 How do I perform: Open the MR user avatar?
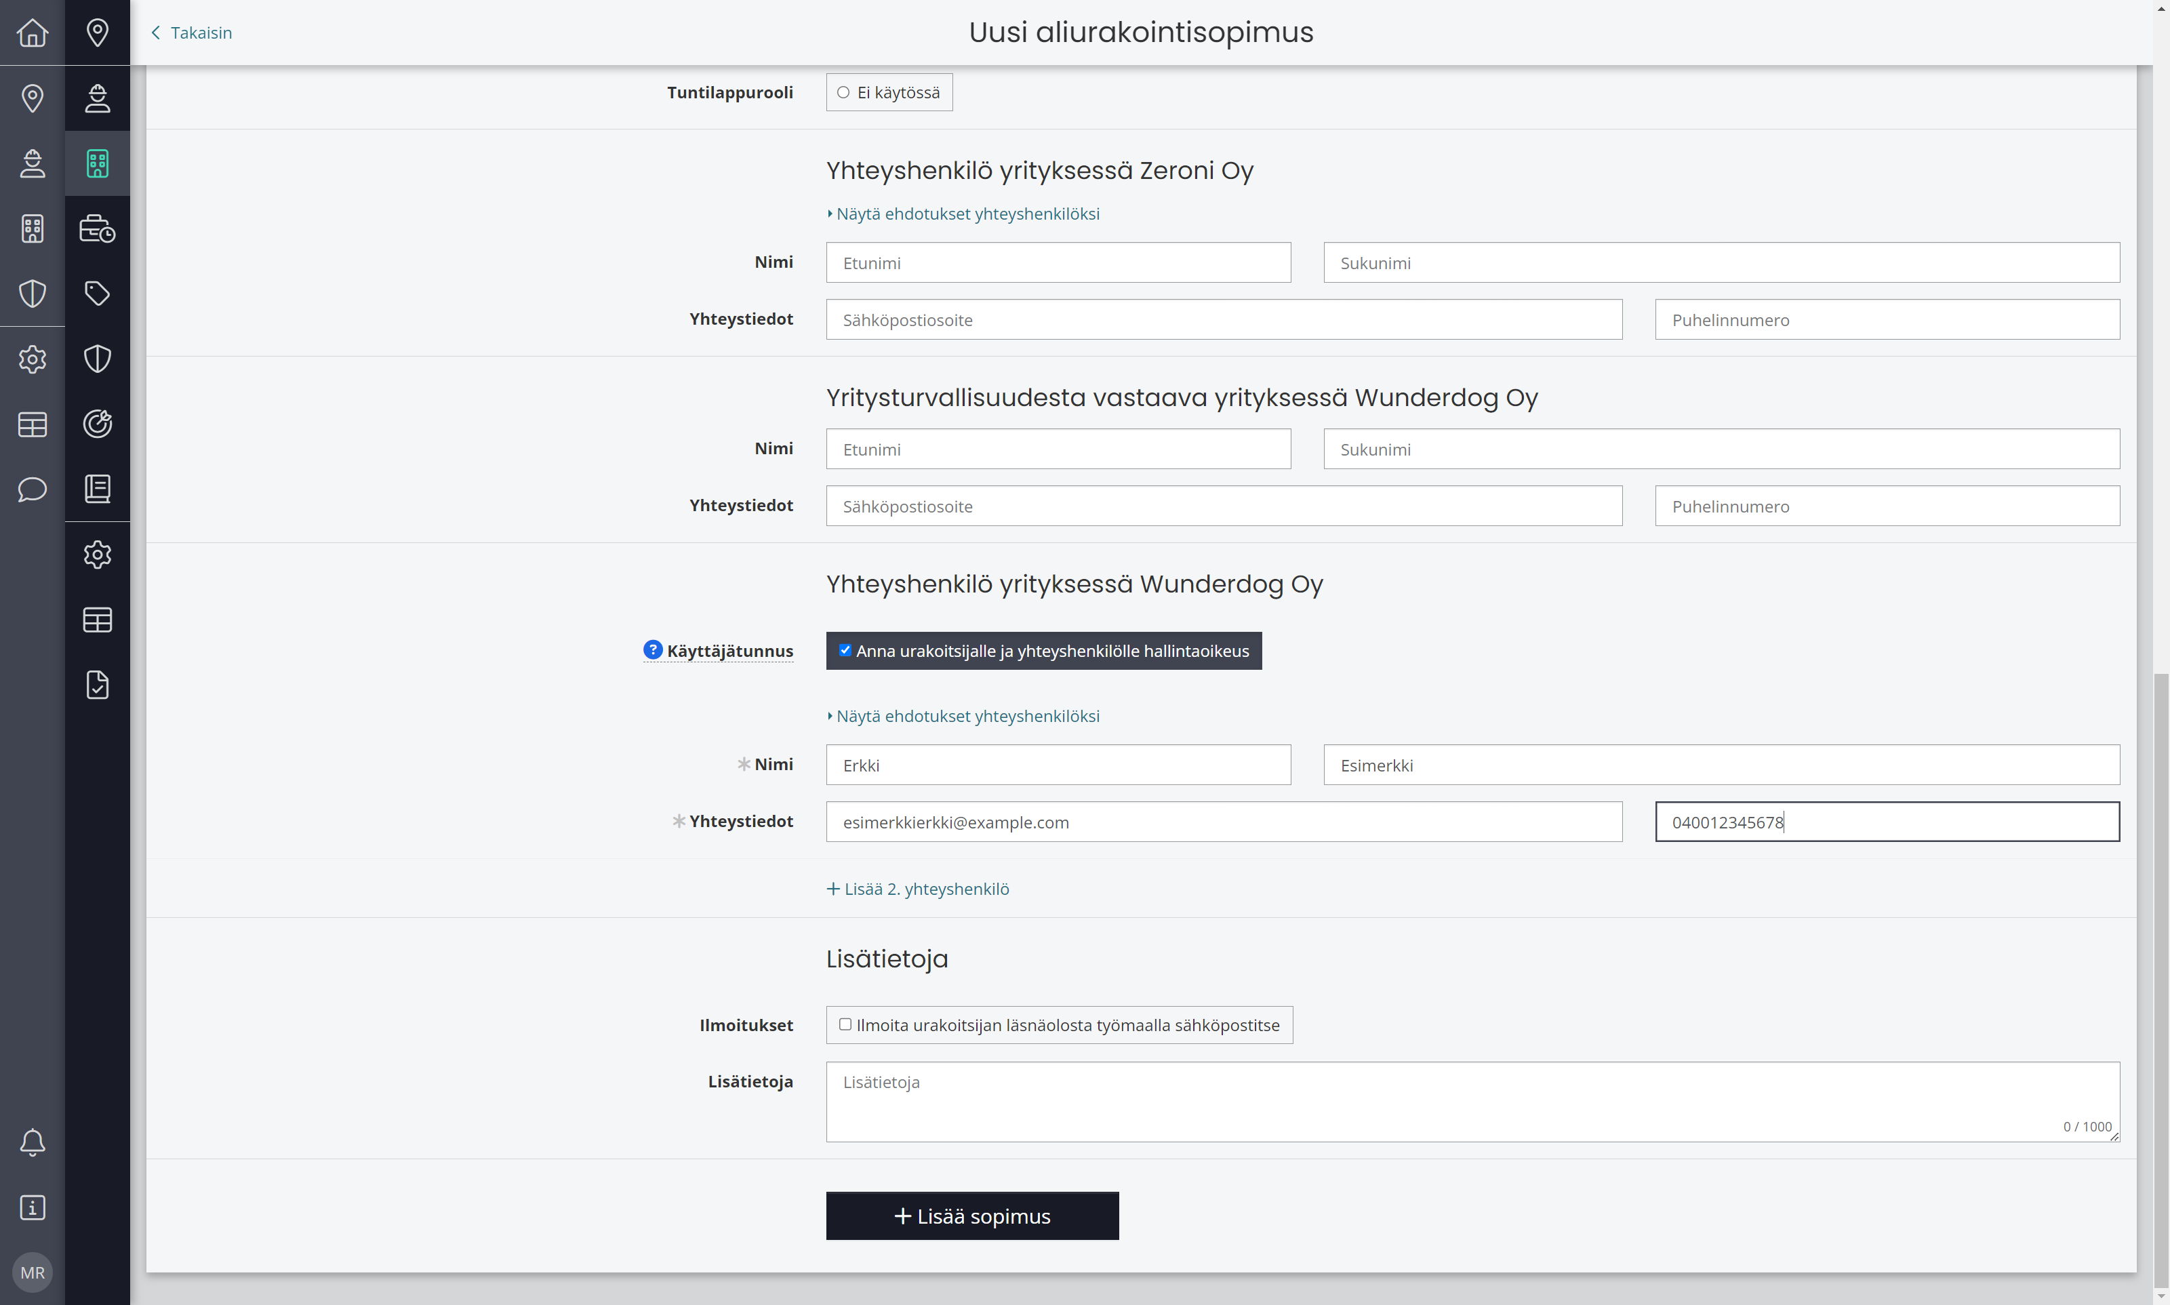33,1272
